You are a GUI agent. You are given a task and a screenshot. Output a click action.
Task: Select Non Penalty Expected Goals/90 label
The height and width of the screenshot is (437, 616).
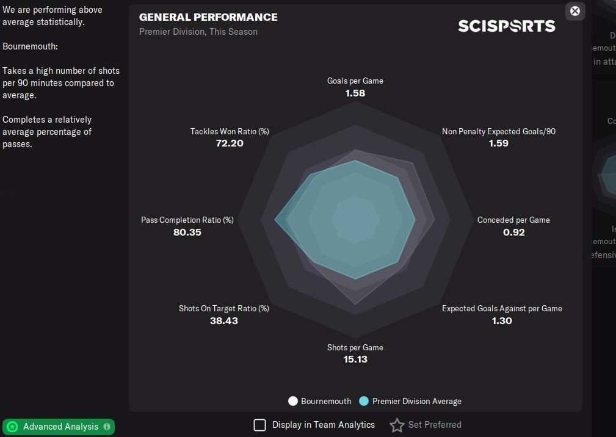(x=498, y=132)
